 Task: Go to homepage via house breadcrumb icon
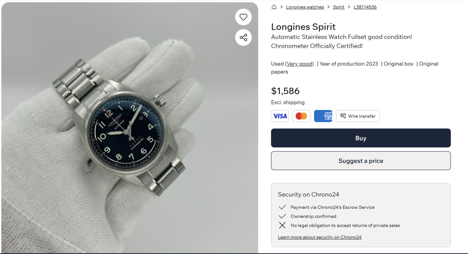tap(274, 7)
